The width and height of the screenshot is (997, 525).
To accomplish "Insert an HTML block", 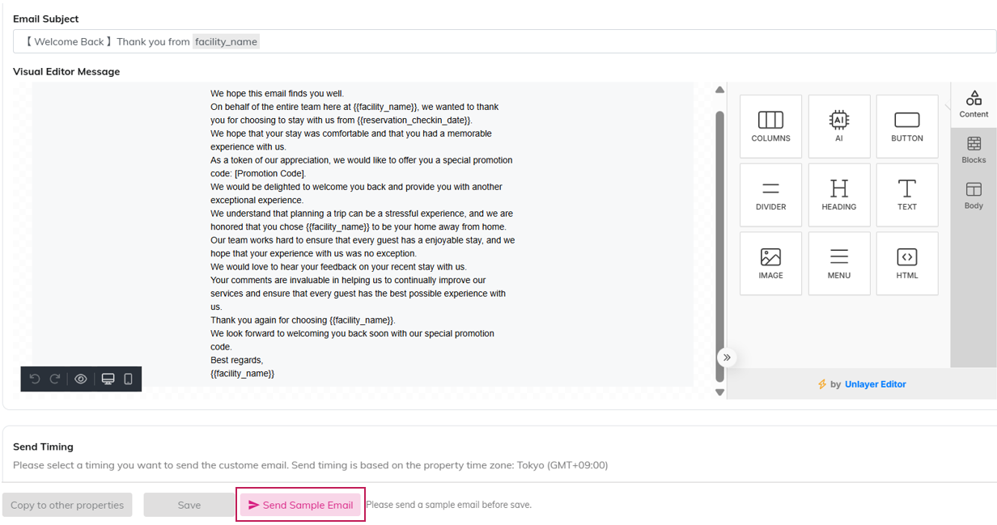I will click(x=907, y=264).
